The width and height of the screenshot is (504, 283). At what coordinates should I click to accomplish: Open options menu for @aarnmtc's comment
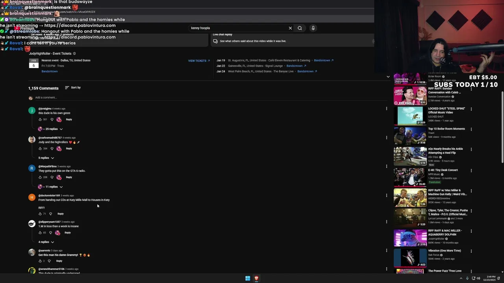tap(386, 250)
